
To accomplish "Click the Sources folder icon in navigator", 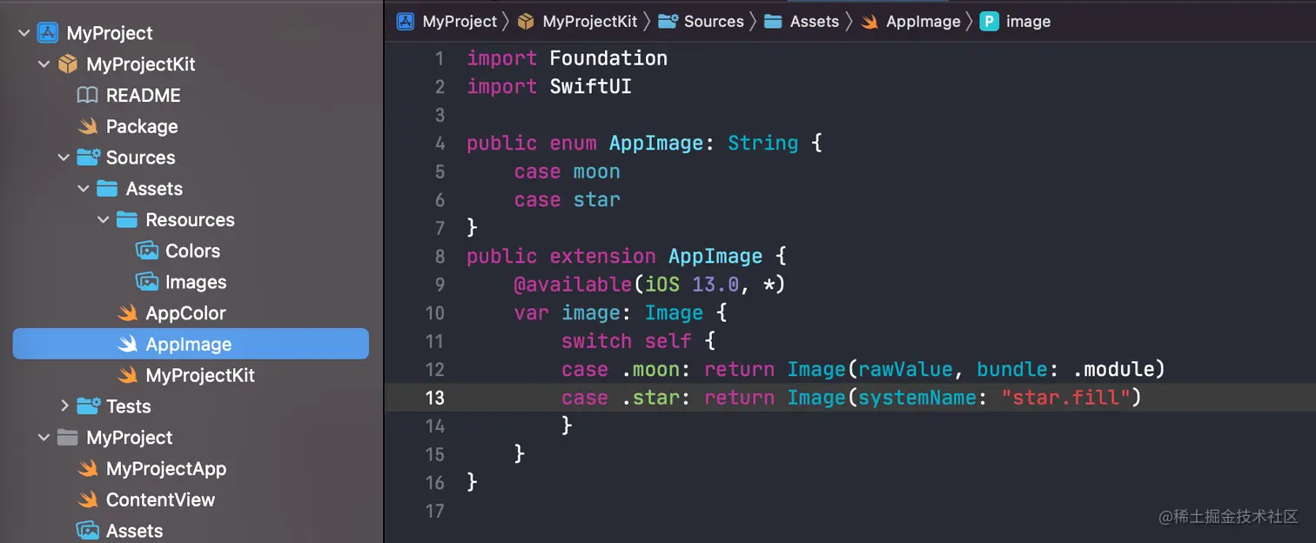I will tap(88, 158).
